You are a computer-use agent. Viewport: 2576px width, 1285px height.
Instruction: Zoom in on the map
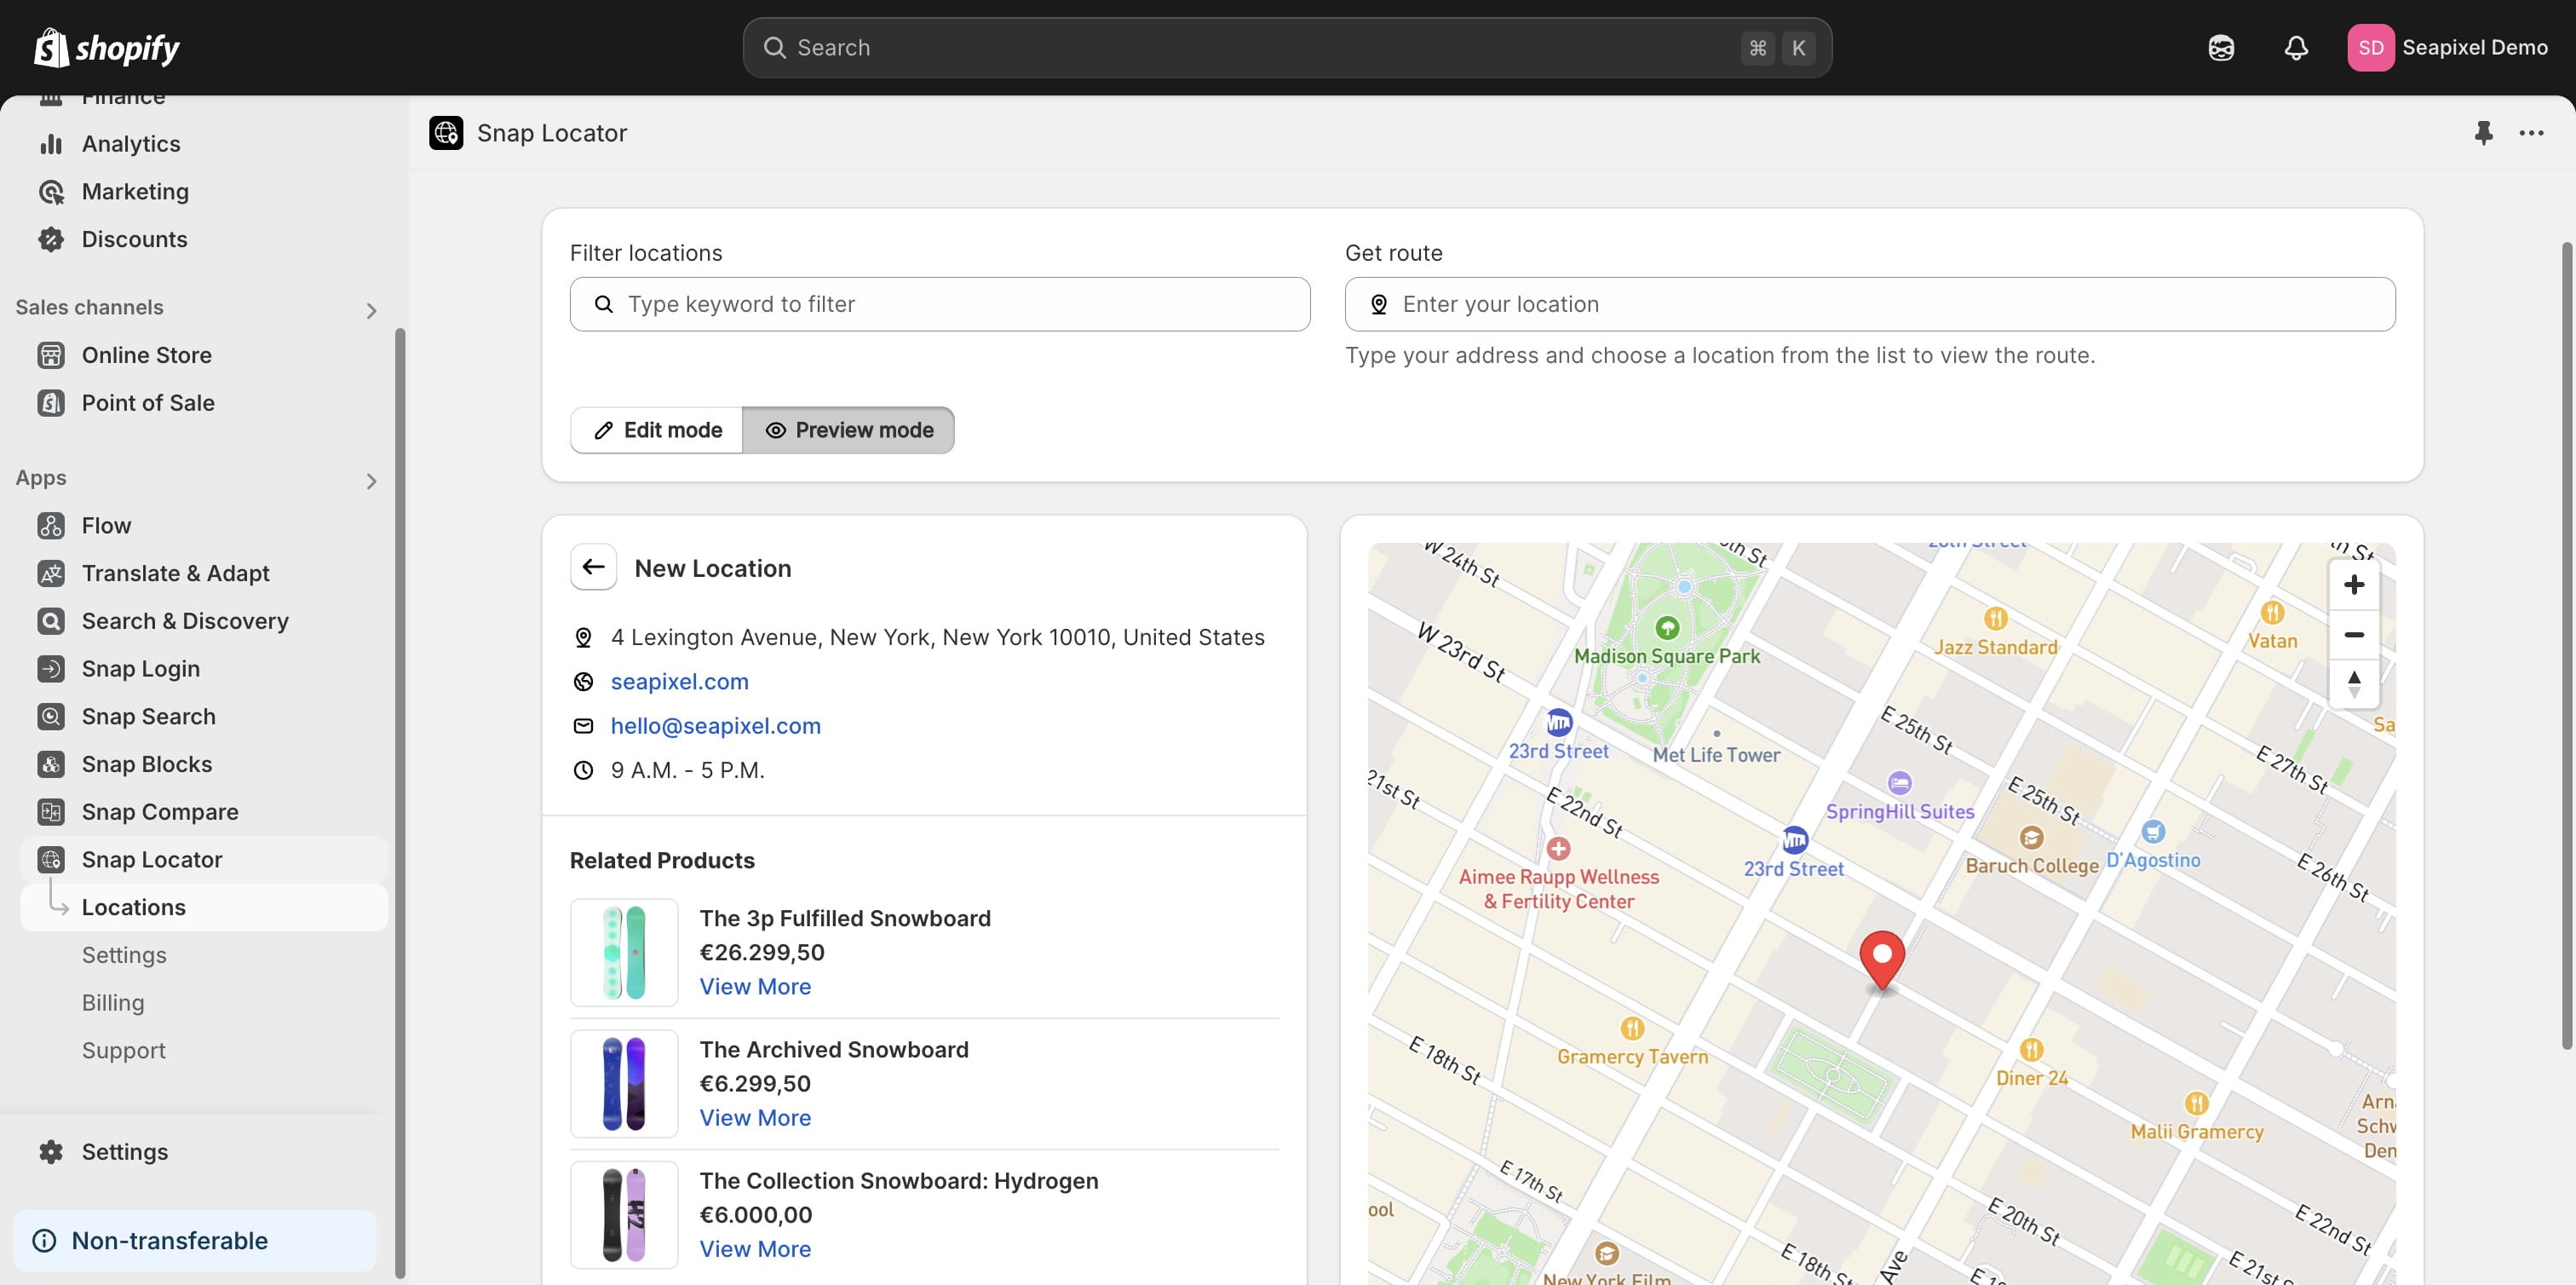coord(2355,584)
